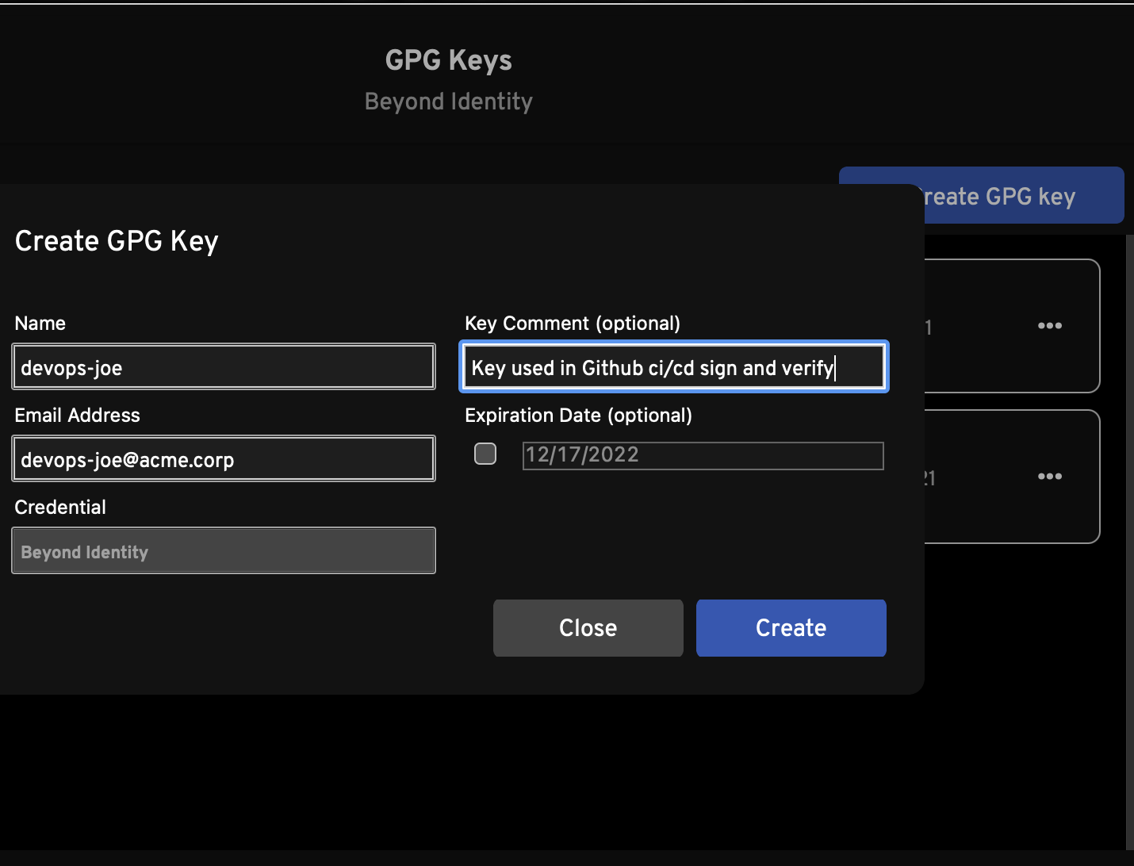The width and height of the screenshot is (1134, 866).
Task: Open the second GPG key's three-dot menu
Action: coord(1049,477)
